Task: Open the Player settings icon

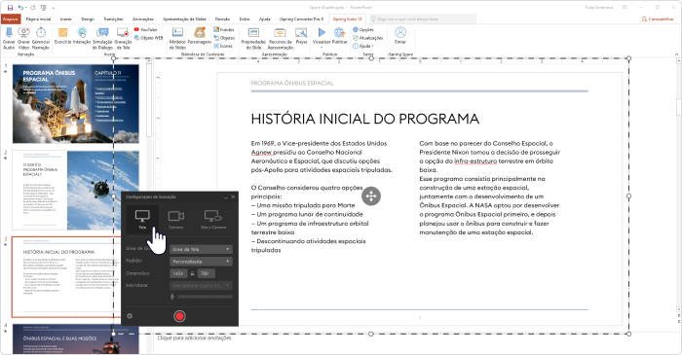Action: click(x=301, y=32)
